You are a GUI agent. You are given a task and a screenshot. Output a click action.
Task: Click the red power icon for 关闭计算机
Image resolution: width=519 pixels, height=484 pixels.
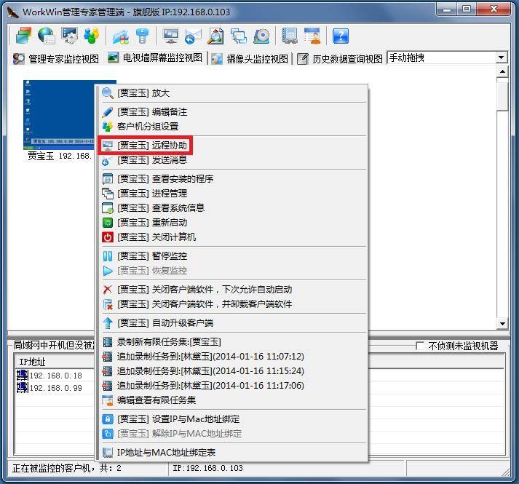[108, 237]
